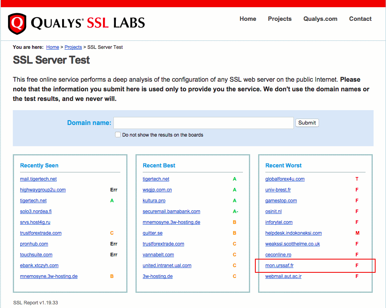Screen dimensions: 386x308
Task: Click the A- grade beside securemail.bamabank.com
Action: pyautogui.click(x=236, y=211)
